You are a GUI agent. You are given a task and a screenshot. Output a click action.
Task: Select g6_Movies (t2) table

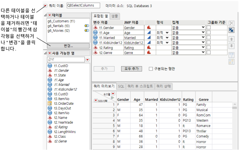(59, 31)
